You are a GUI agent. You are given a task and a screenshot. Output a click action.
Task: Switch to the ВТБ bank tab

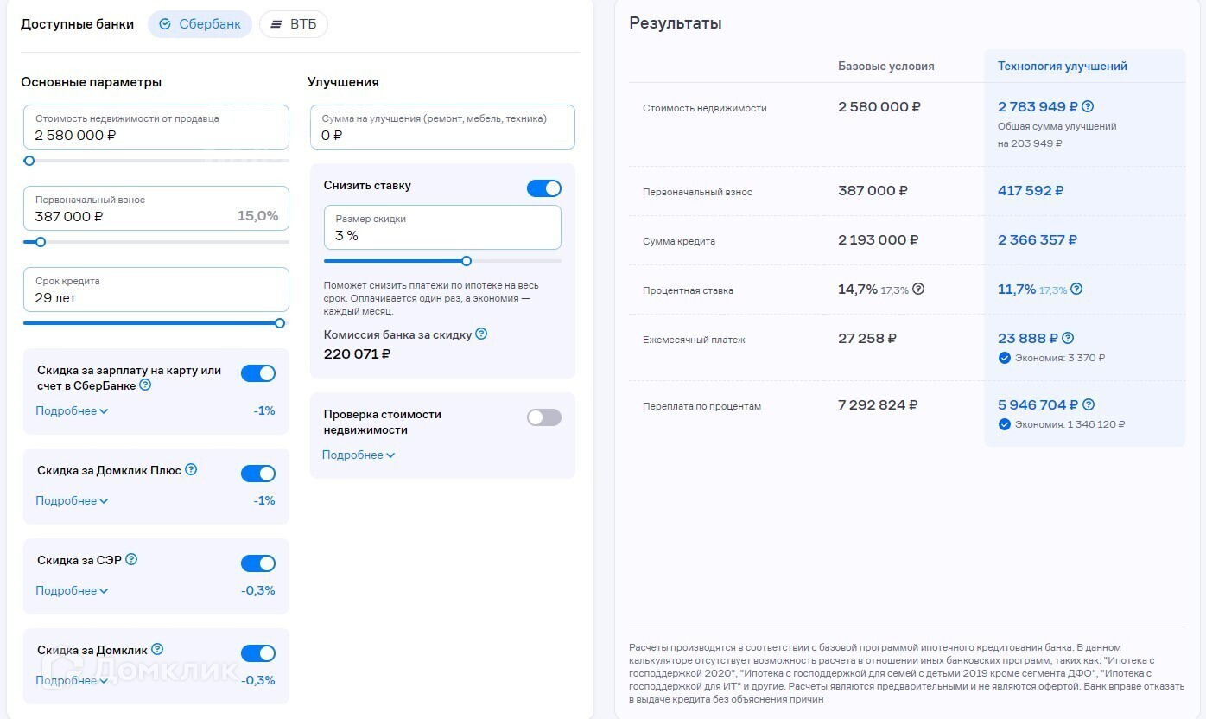294,24
